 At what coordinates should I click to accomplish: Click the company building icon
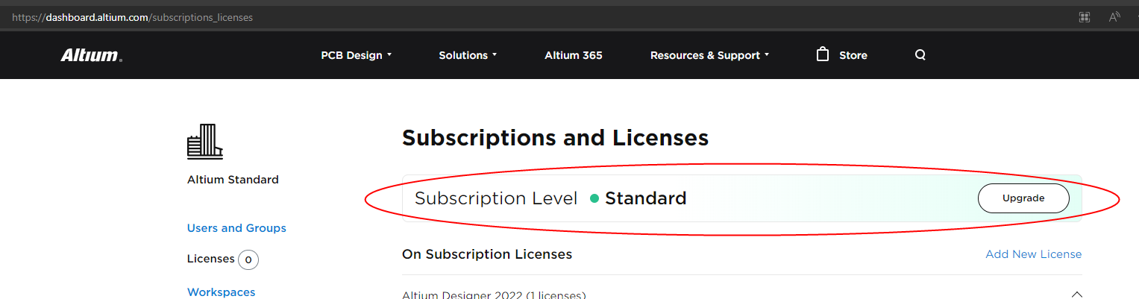point(205,141)
